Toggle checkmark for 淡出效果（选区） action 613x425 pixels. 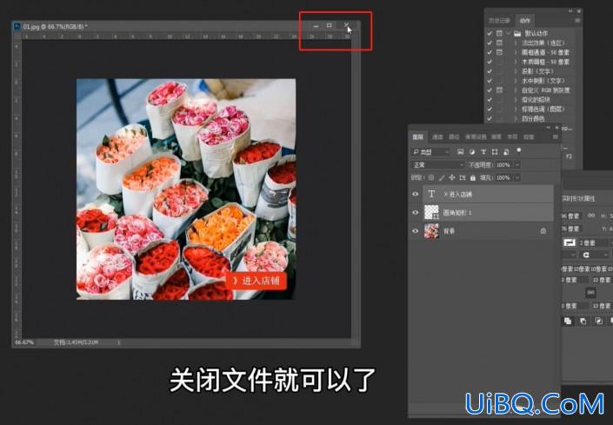click(x=490, y=43)
